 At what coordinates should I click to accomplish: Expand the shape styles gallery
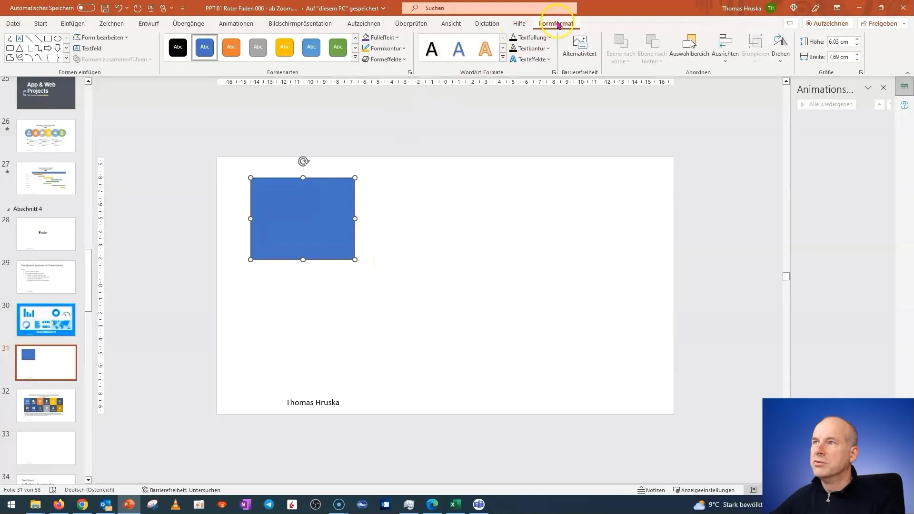355,58
